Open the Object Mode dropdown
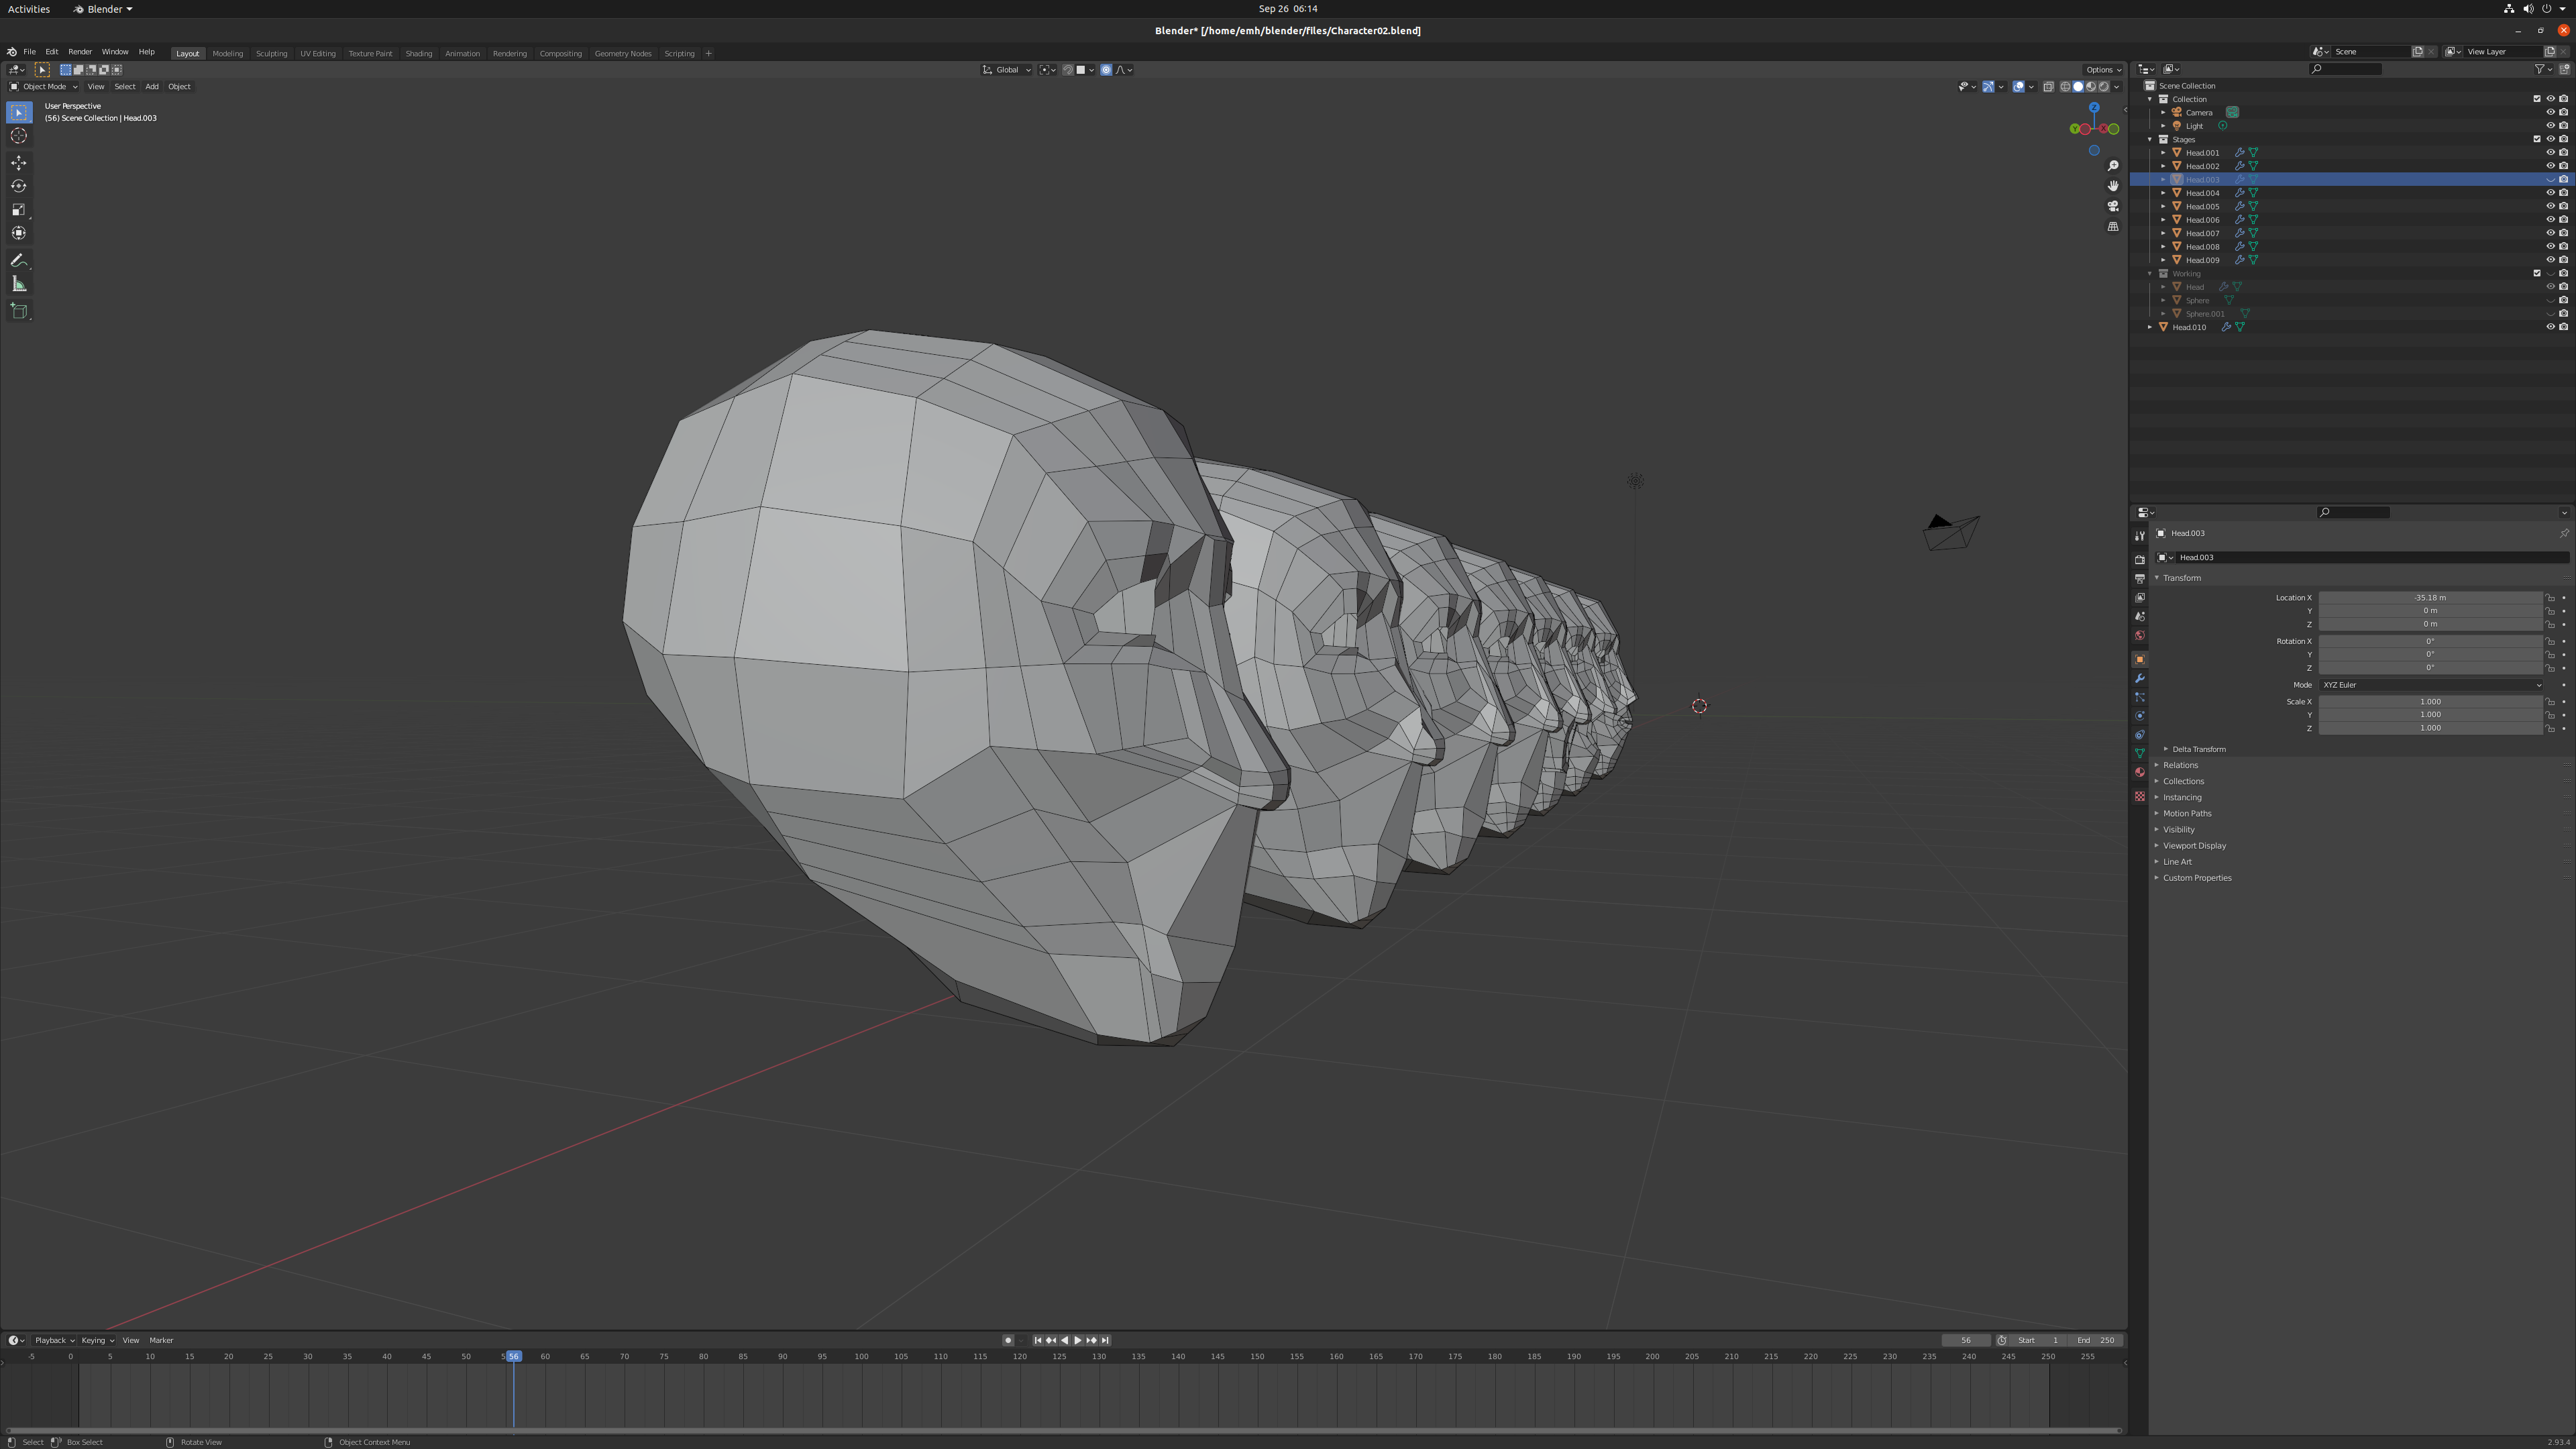 [43, 86]
